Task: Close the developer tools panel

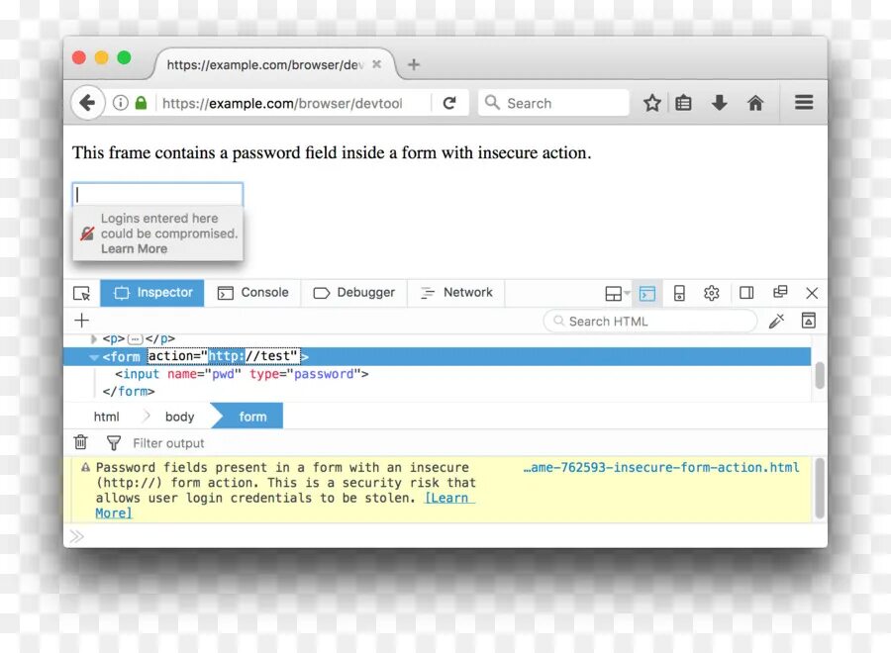Action: click(812, 293)
